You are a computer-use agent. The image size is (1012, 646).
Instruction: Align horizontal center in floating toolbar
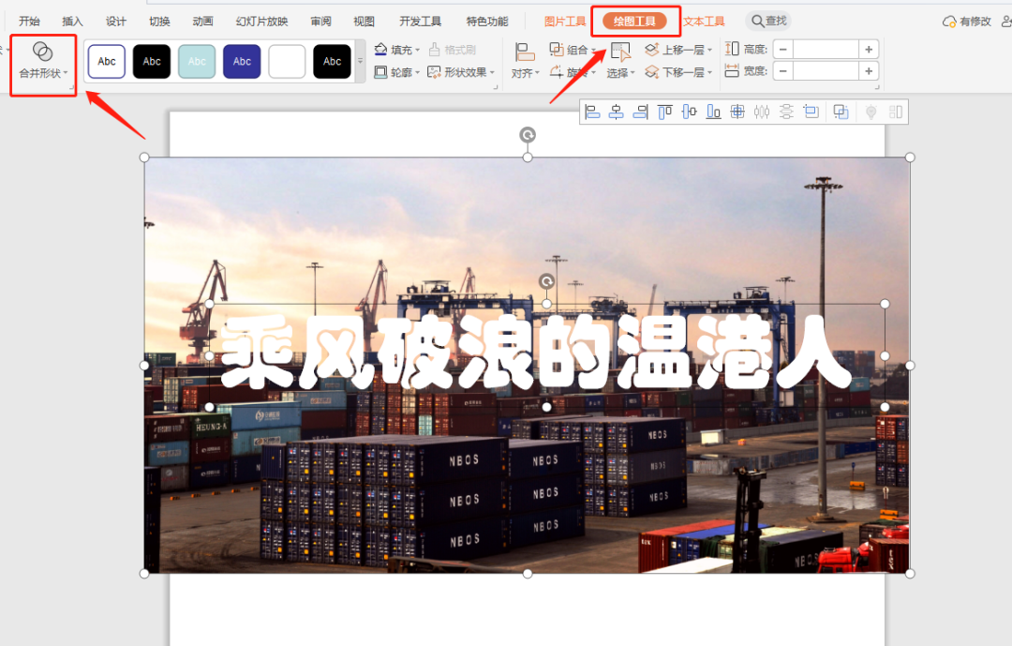[x=617, y=112]
